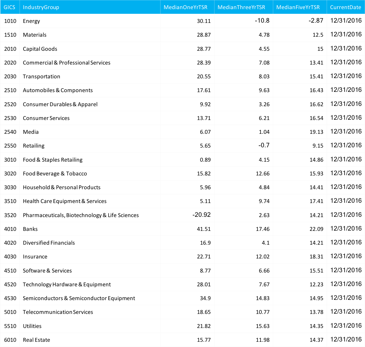Select GICS code 3520 cell
Image resolution: width=365 pixels, height=347 pixels.
click(x=10, y=215)
